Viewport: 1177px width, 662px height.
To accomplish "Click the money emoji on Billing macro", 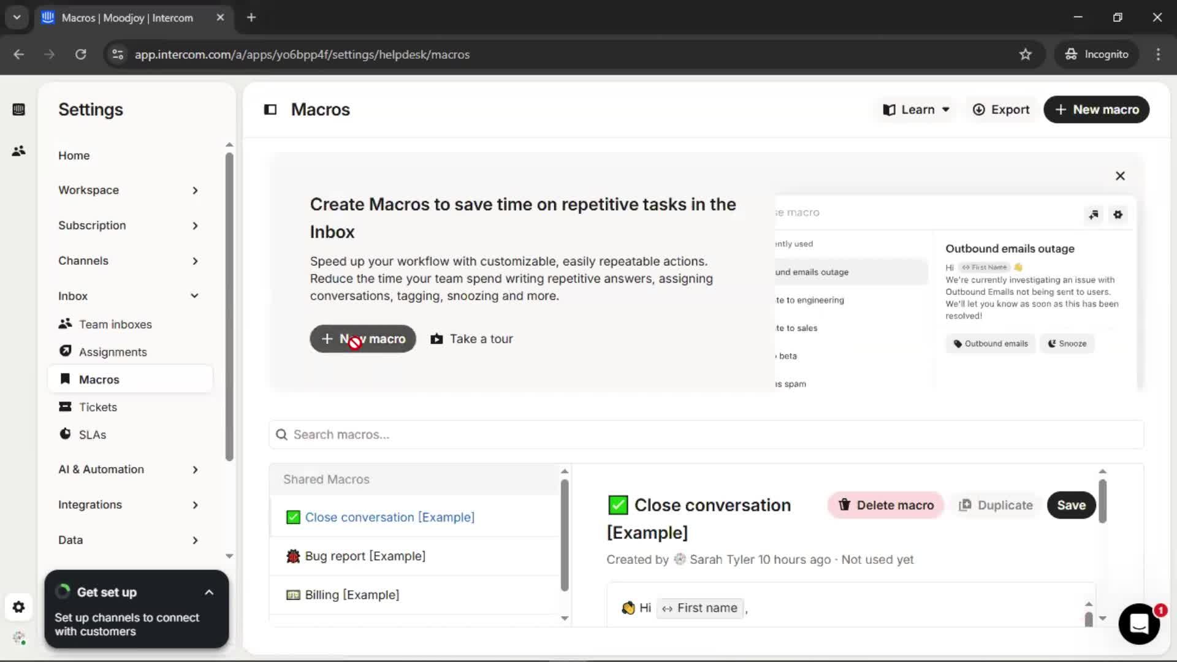I will (x=293, y=595).
